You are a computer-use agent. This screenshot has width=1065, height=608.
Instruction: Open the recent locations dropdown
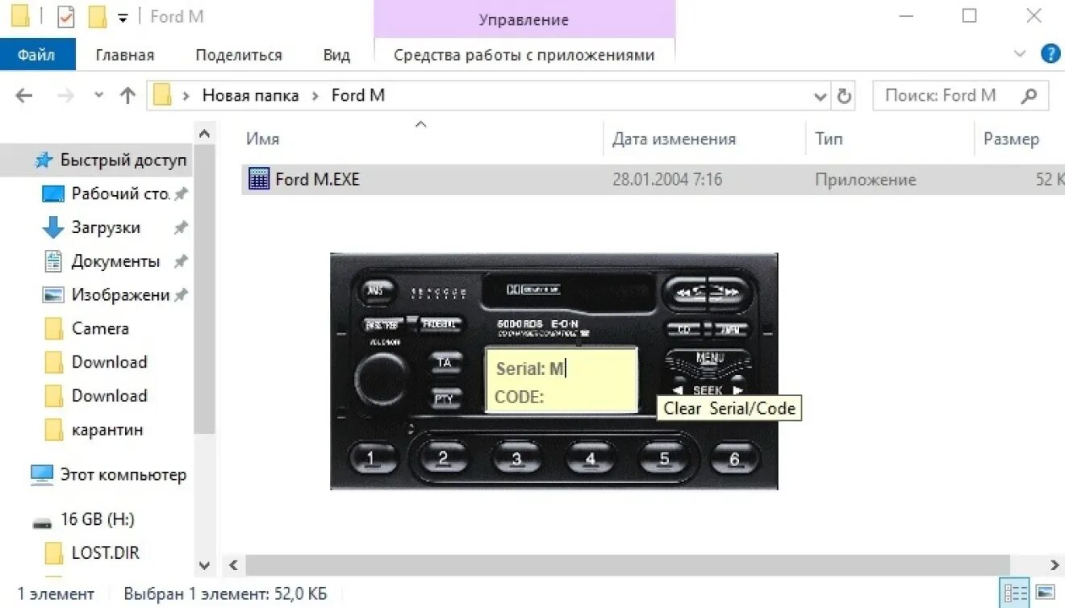tap(99, 95)
